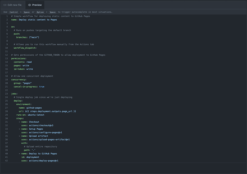
Task: Click the page_url expression on line 28
Action: pos(51,111)
